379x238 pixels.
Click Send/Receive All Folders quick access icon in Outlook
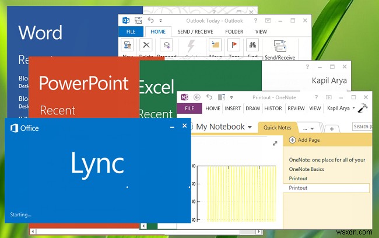pyautogui.click(x=138, y=20)
